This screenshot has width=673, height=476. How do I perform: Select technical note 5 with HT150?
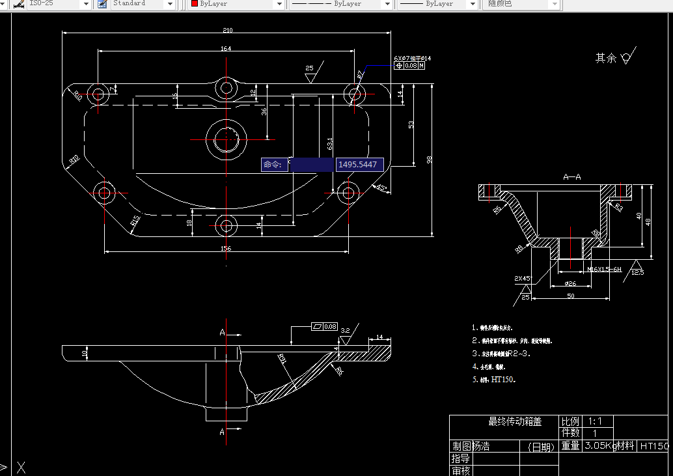point(494,380)
